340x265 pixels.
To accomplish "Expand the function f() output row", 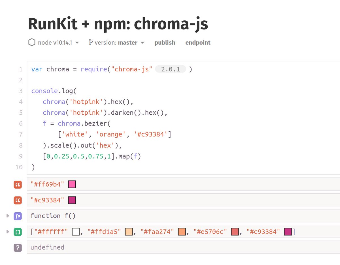I will click(8, 216).
